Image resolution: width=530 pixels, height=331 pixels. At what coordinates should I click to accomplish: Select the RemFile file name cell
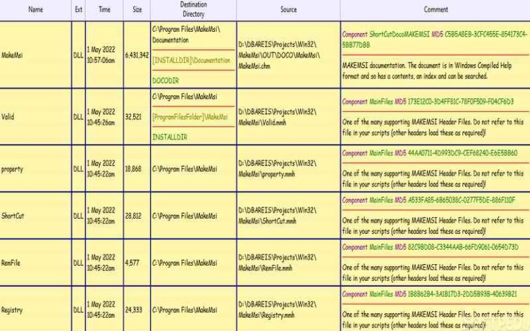pyautogui.click(x=35, y=263)
